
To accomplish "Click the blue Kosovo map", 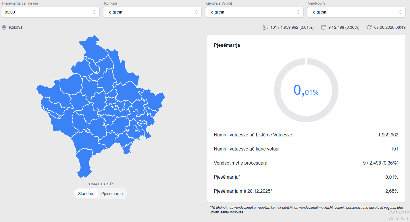I will 101,107.
